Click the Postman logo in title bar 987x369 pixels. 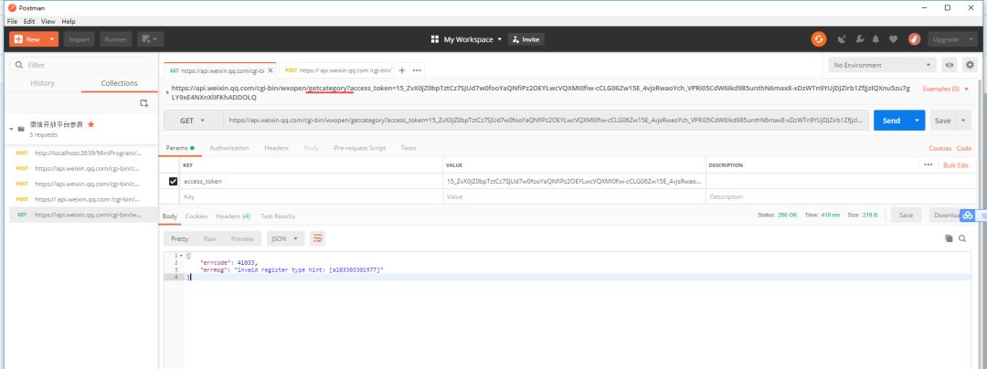pyautogui.click(x=12, y=7)
